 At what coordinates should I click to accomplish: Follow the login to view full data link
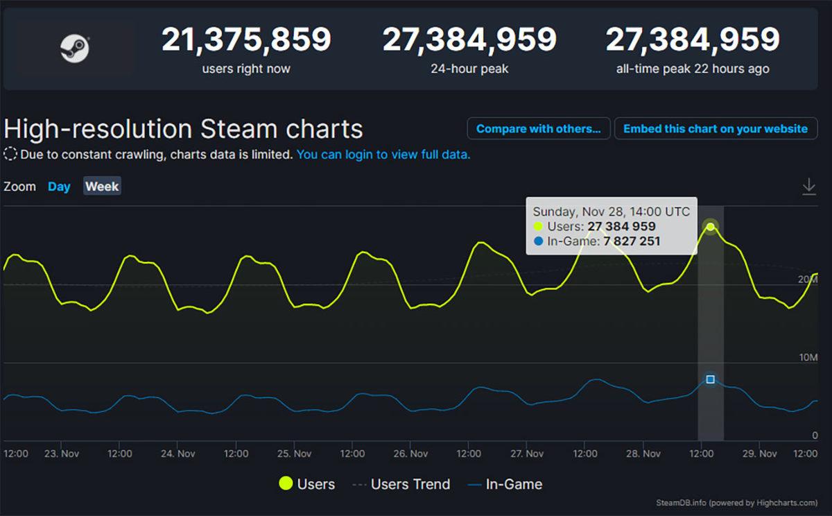pyautogui.click(x=383, y=155)
